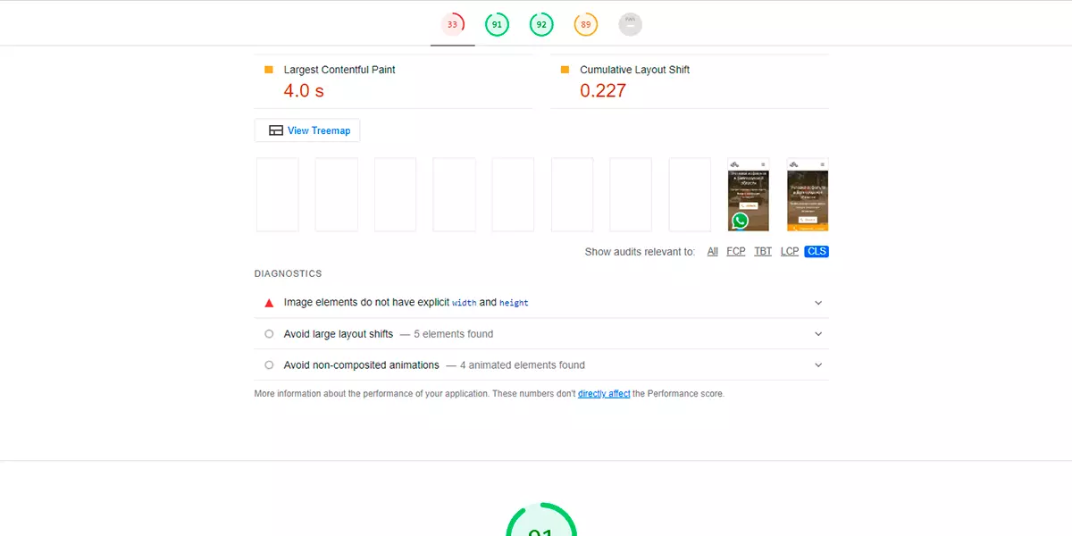The image size is (1072, 536).
Task: Click the Largest Contentful Paint orange square
Action: click(269, 70)
